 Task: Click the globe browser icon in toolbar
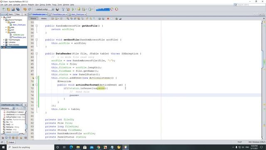57,9
